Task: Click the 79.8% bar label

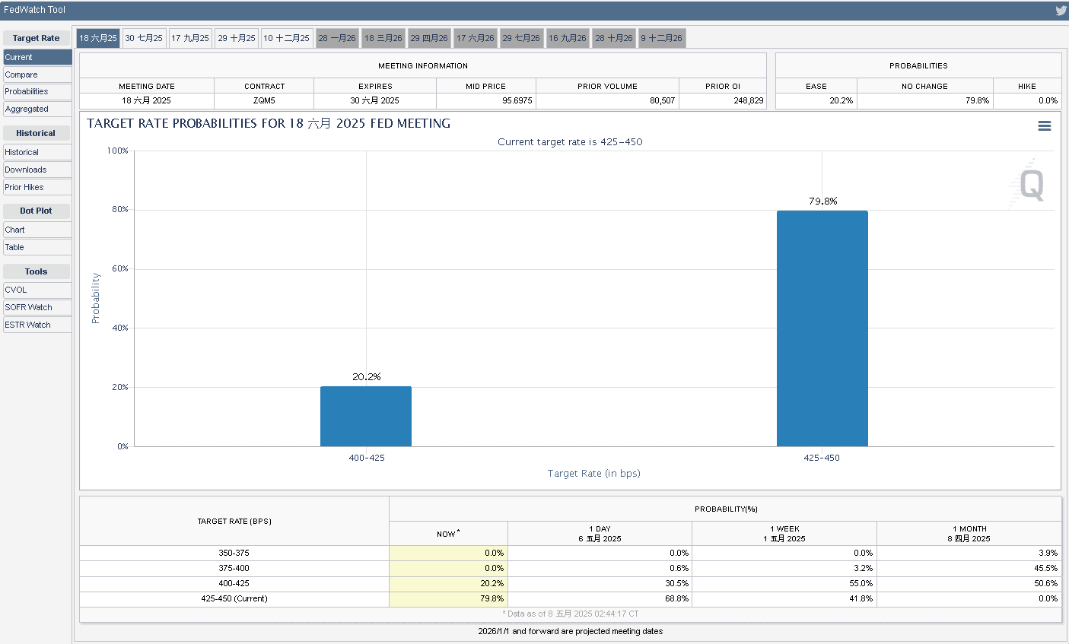Action: (823, 201)
